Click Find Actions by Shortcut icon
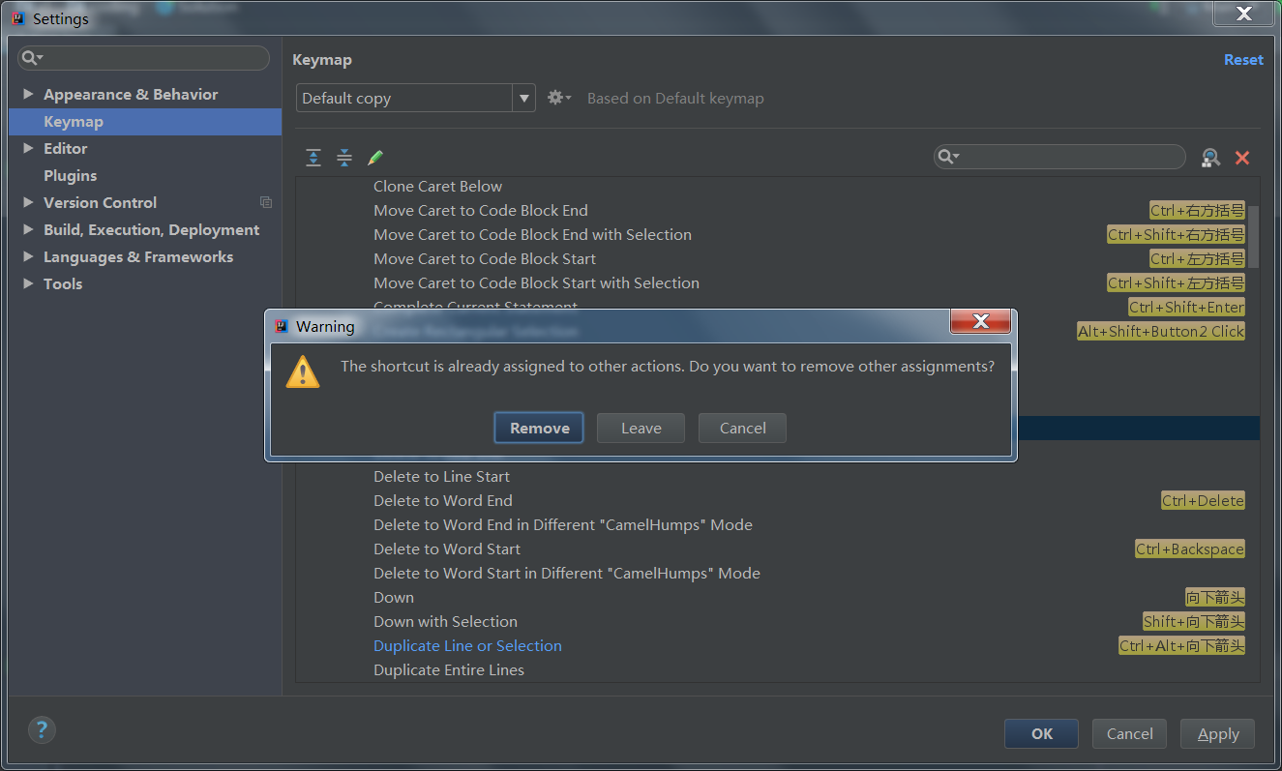This screenshot has width=1282, height=771. (x=1210, y=158)
